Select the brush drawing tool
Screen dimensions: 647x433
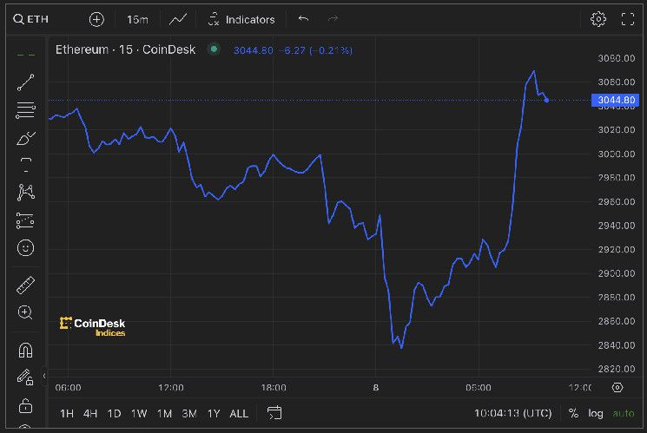tap(25, 138)
